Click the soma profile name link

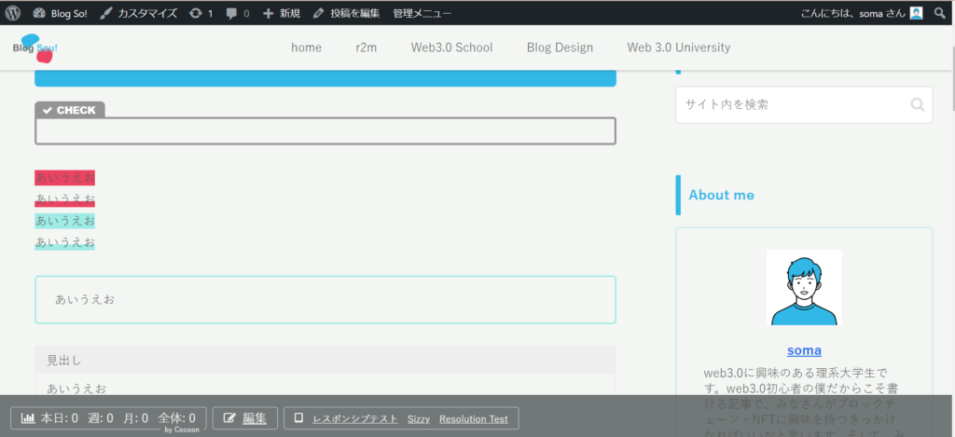pos(804,350)
